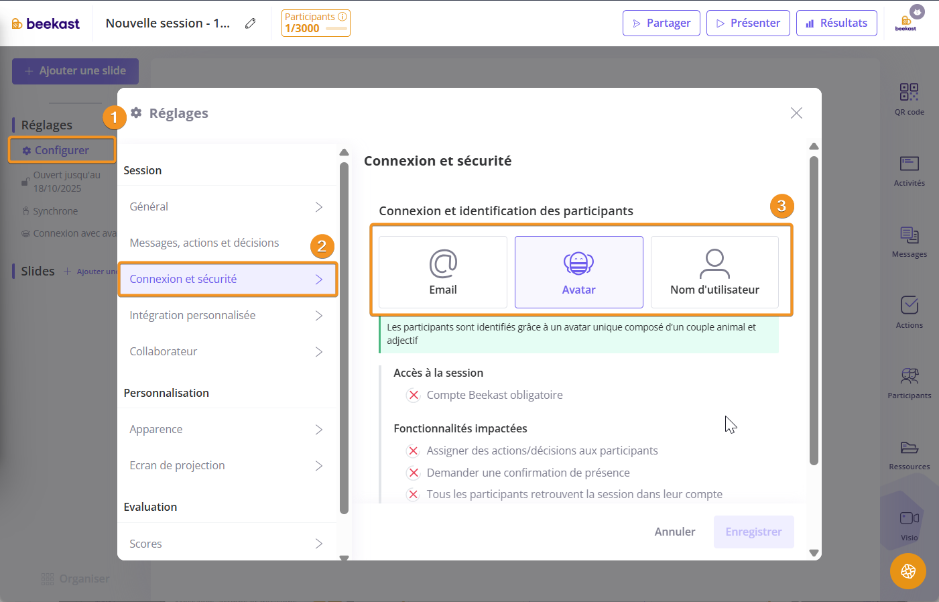Open Messages, actions et décisions settings
939x602 pixels.
click(x=204, y=243)
